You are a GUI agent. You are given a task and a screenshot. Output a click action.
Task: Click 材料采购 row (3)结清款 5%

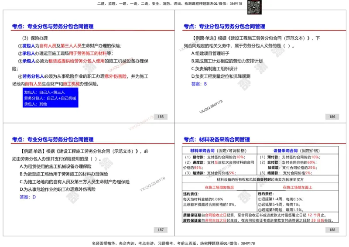[x=210, y=173]
